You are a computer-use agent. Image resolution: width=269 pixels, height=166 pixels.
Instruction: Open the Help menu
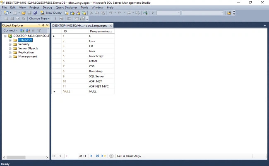click(x=110, y=7)
